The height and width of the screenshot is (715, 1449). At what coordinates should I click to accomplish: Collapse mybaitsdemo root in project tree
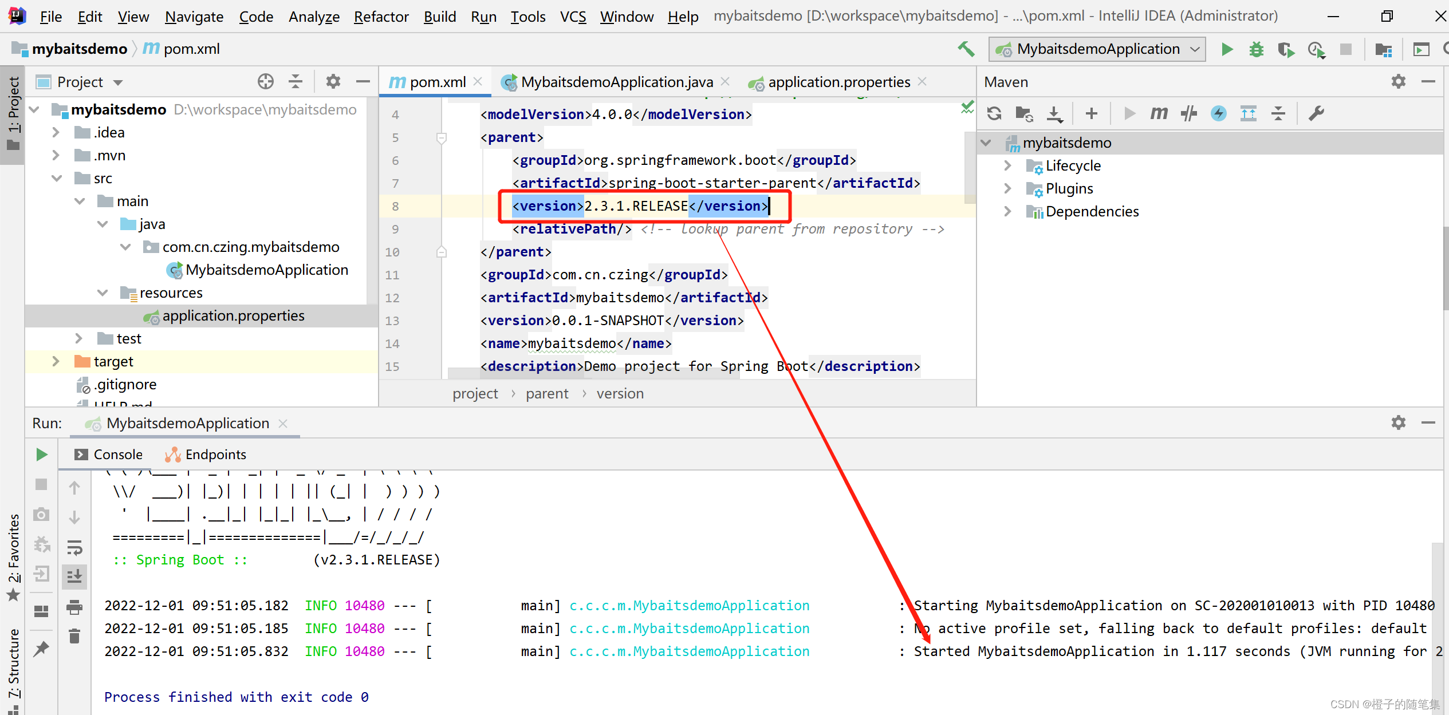tap(34, 109)
